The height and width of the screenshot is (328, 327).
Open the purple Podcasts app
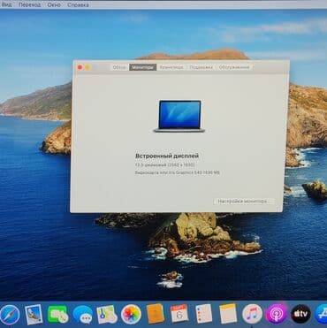[277, 314]
